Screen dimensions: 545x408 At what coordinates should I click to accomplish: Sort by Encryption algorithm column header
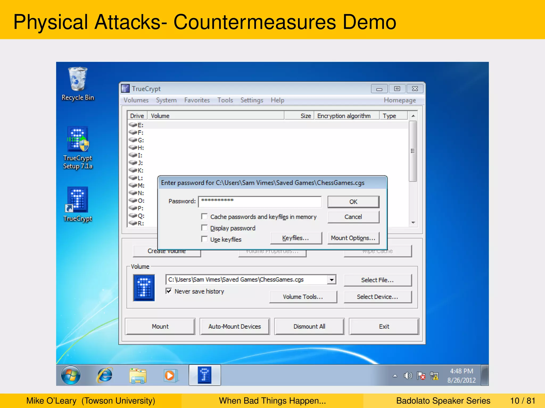(x=347, y=116)
